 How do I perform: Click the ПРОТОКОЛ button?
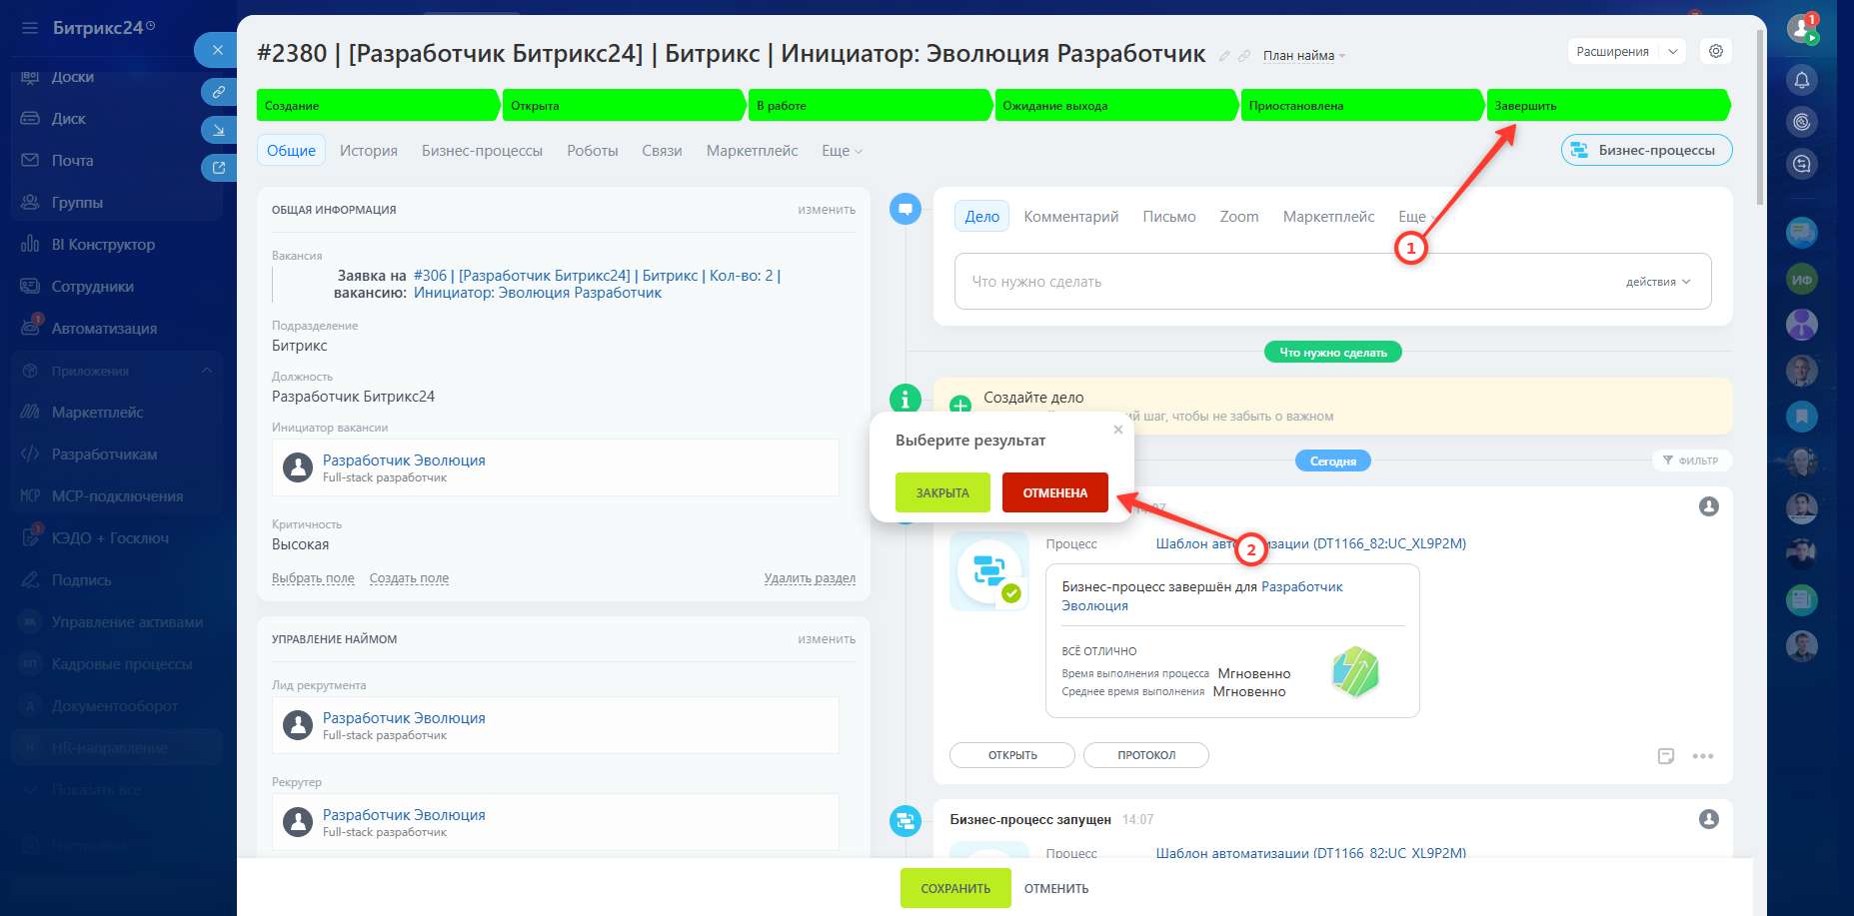pyautogui.click(x=1146, y=755)
